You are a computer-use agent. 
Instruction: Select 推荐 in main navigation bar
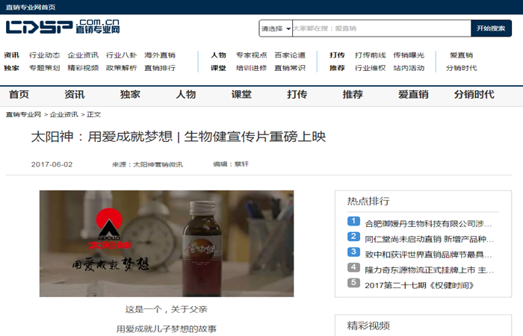(353, 95)
